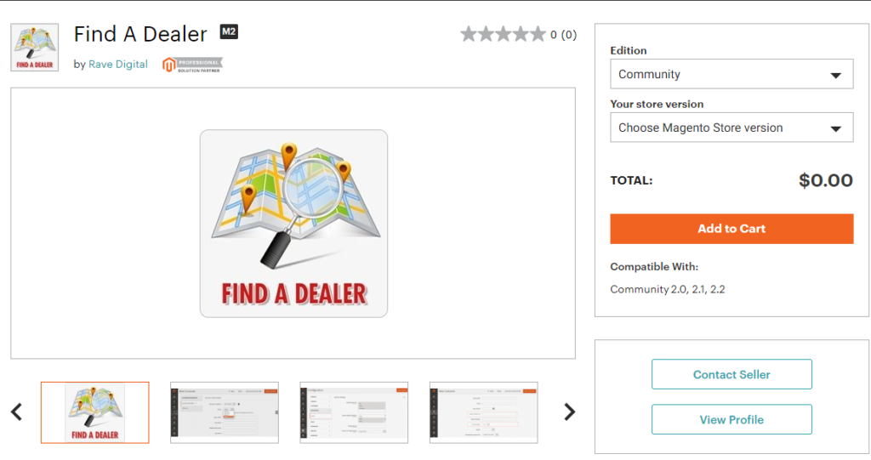
Task: Click the Professional Solution Partner badge
Action: (192, 65)
